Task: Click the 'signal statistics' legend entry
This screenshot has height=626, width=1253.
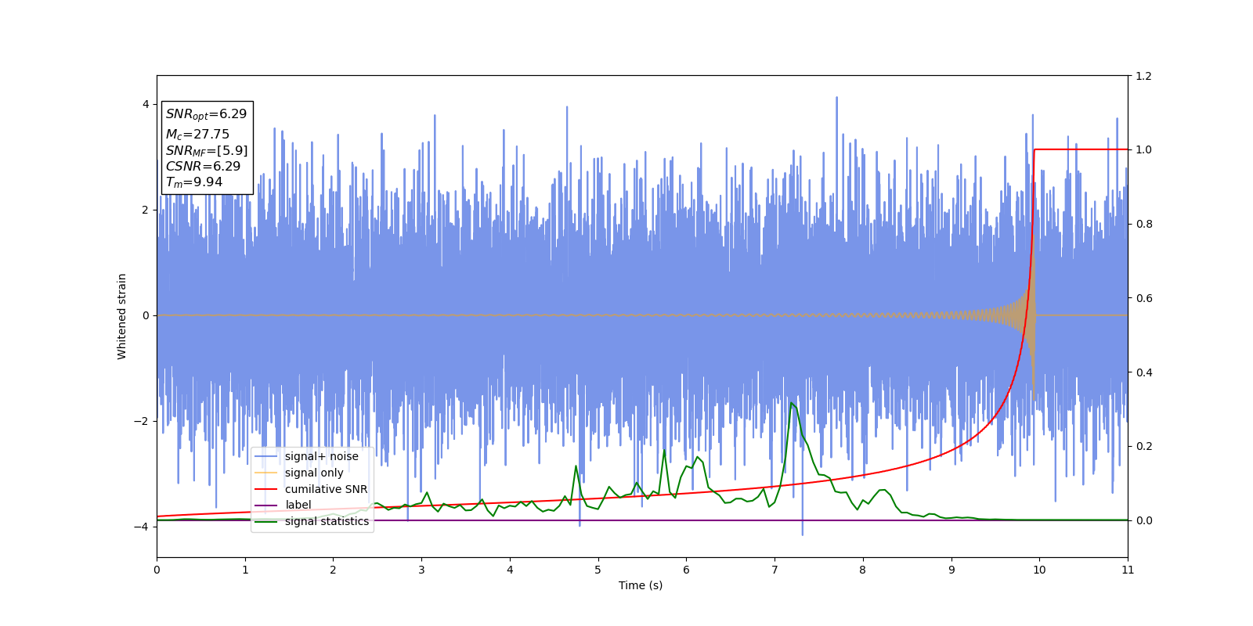Action: point(327,521)
